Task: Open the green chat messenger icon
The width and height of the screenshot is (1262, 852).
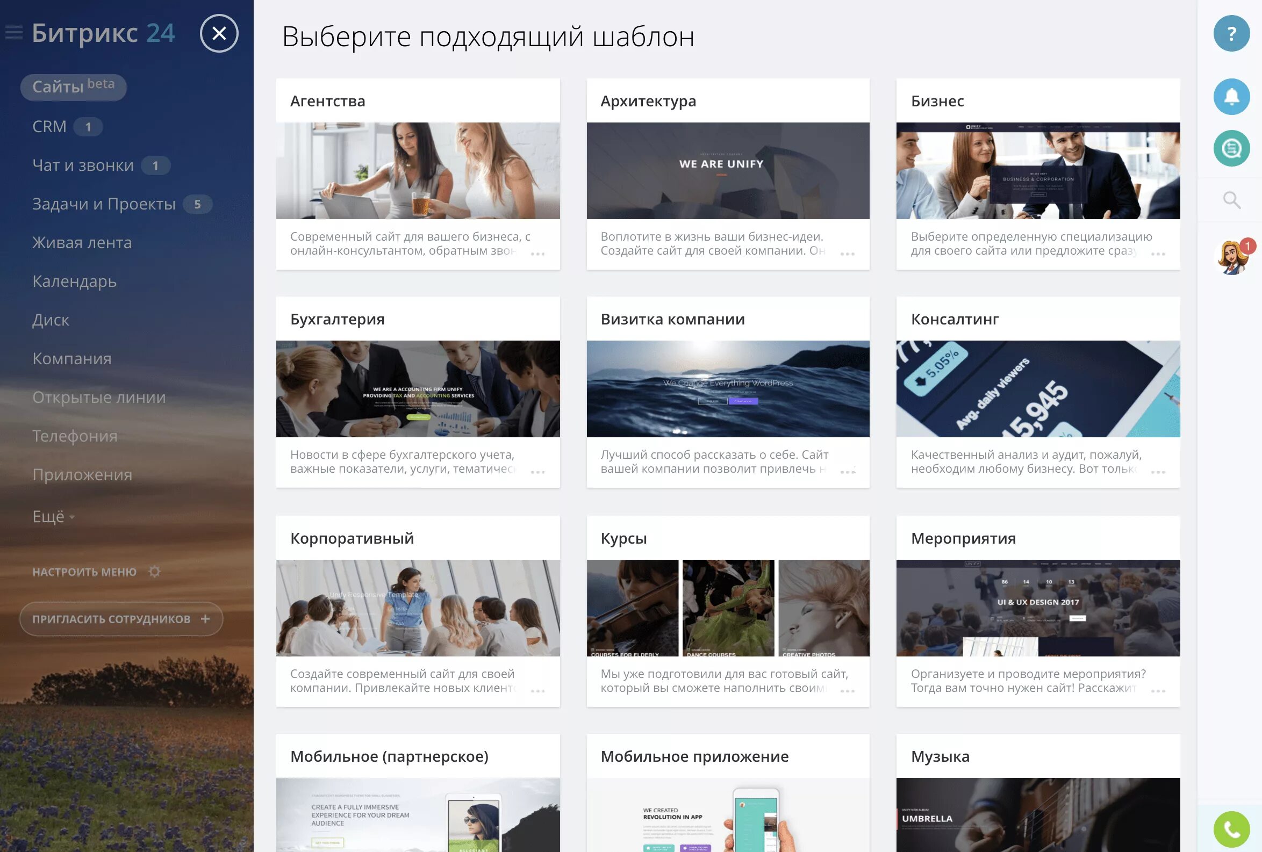Action: 1231,148
